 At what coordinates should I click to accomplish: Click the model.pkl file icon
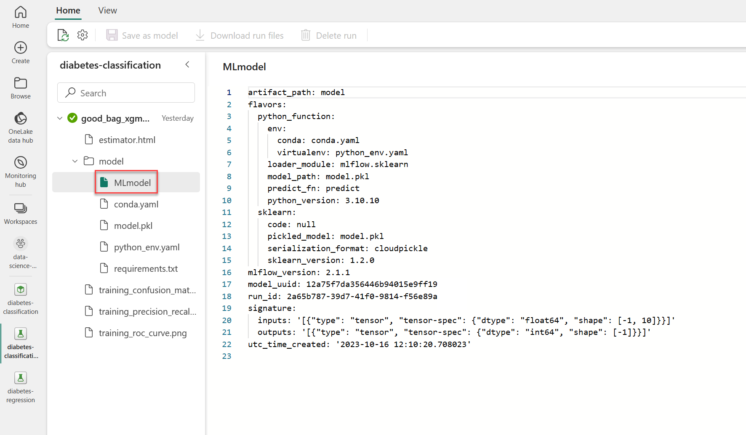pyautogui.click(x=104, y=225)
